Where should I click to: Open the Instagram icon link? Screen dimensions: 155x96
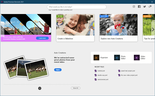(134, 7)
